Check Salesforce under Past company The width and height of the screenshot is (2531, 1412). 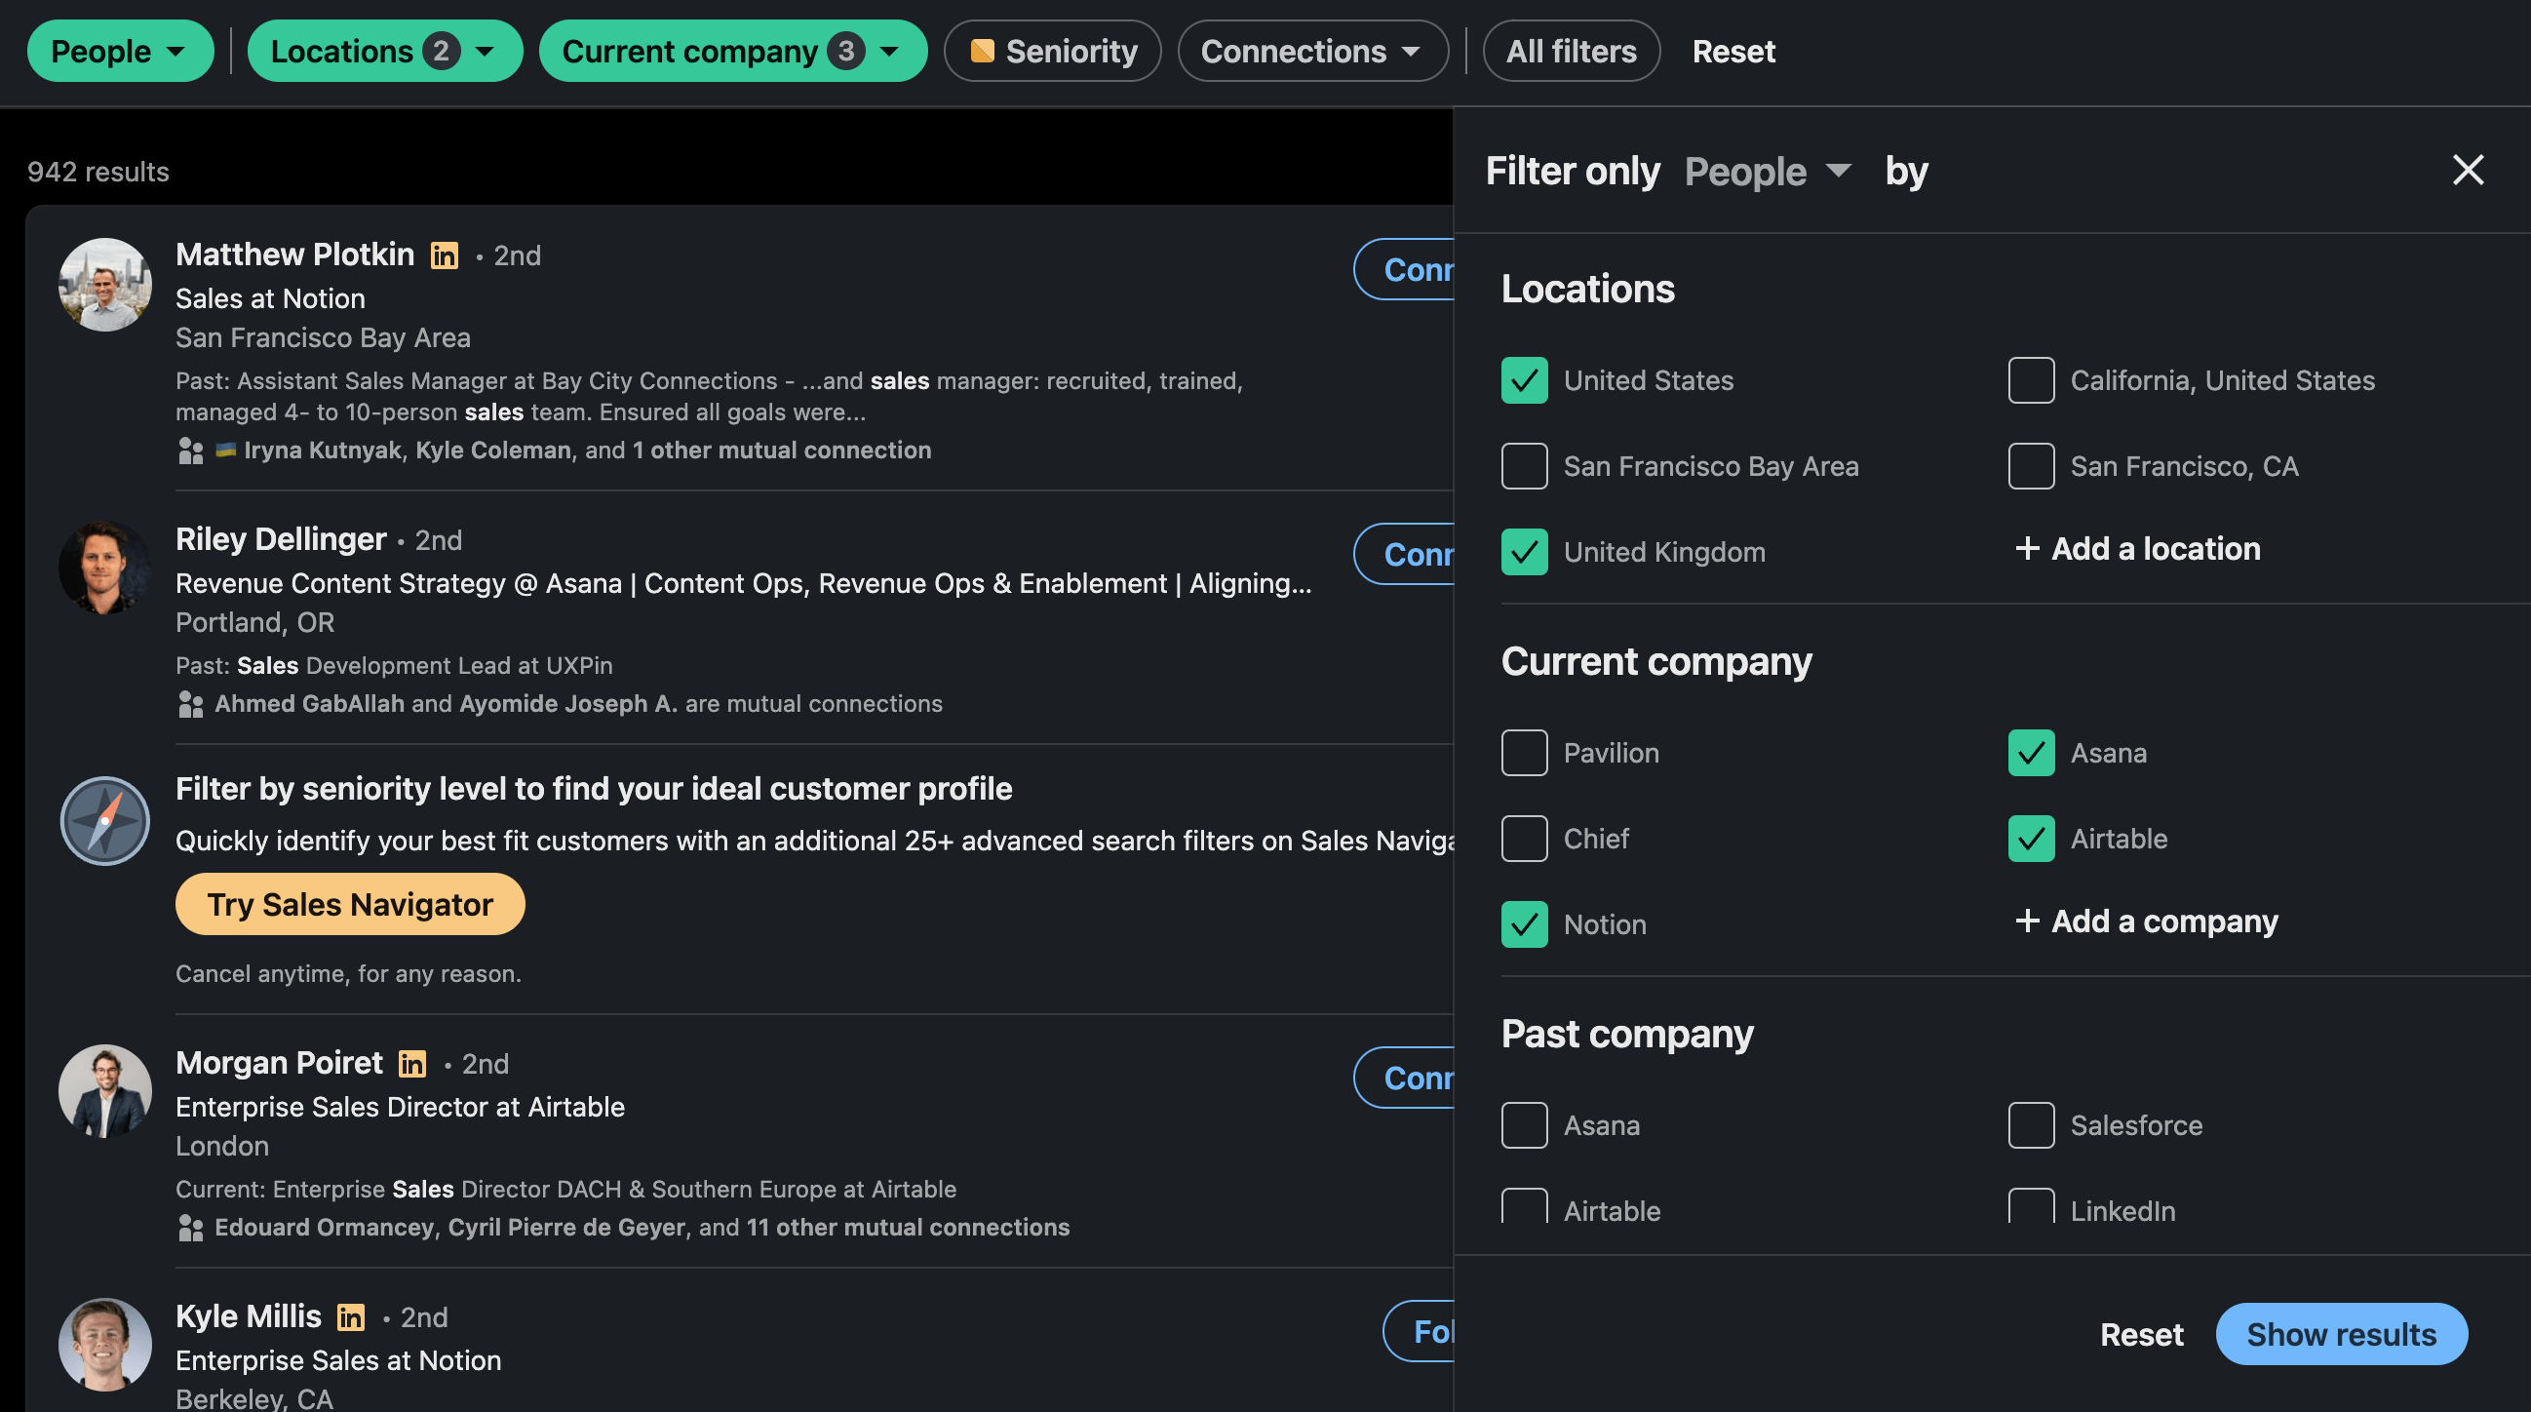(2031, 1125)
